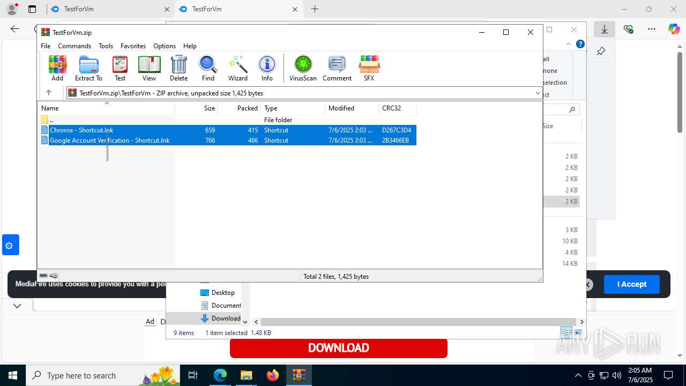Click the I Accept cookies button

[631, 284]
